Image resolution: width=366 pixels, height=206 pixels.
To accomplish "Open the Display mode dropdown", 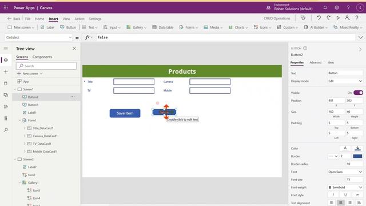I will click(x=345, y=81).
